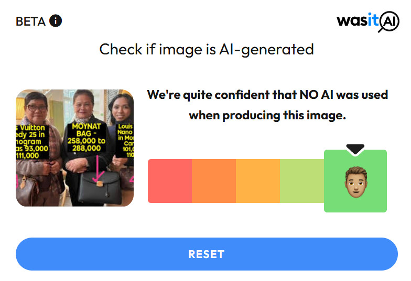The height and width of the screenshot is (281, 411).
Task: Click the BETA label
Action: [31, 21]
